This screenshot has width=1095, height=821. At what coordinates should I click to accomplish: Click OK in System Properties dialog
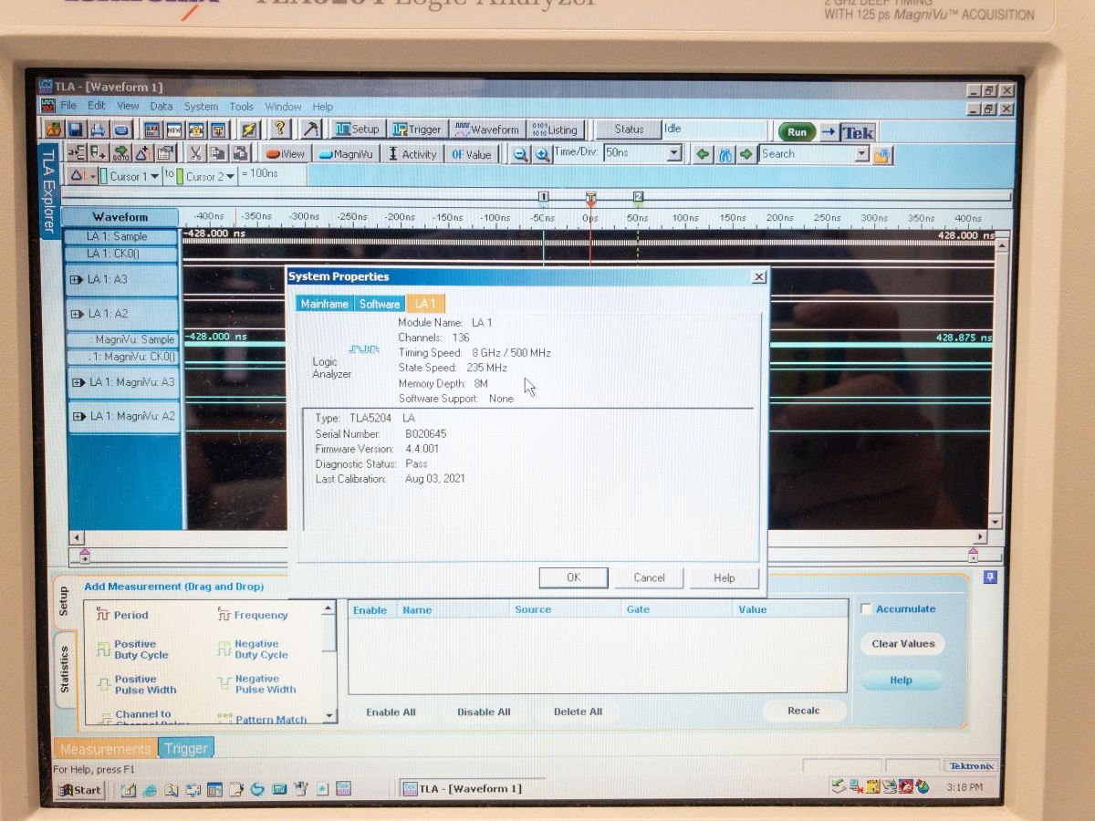pos(573,577)
